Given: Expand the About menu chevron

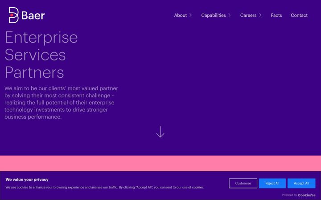Looking at the screenshot, I should pos(190,15).
